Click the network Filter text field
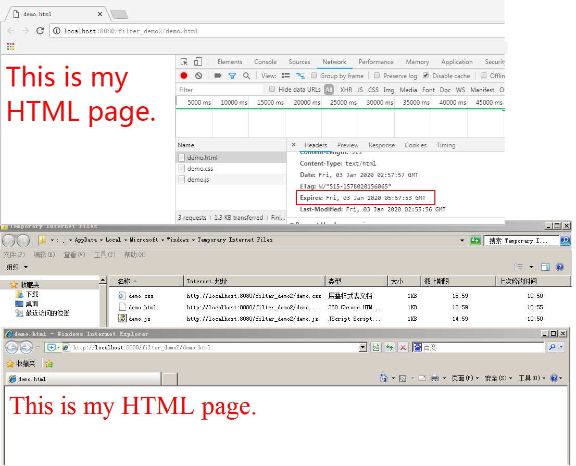This screenshot has width=576, height=466. [x=220, y=90]
